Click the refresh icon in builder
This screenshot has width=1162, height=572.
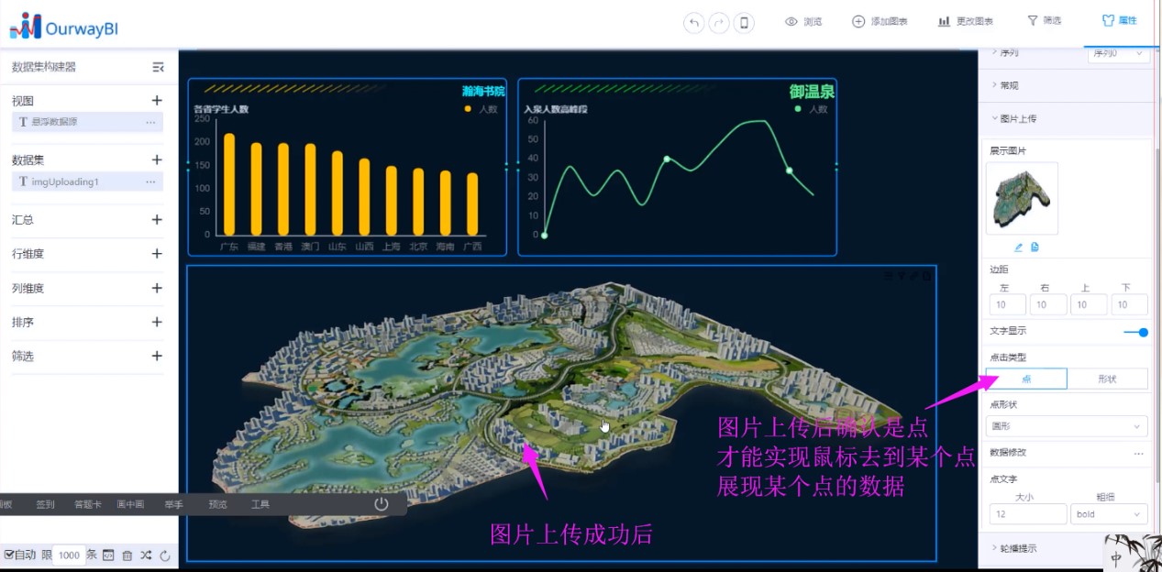[x=165, y=555]
